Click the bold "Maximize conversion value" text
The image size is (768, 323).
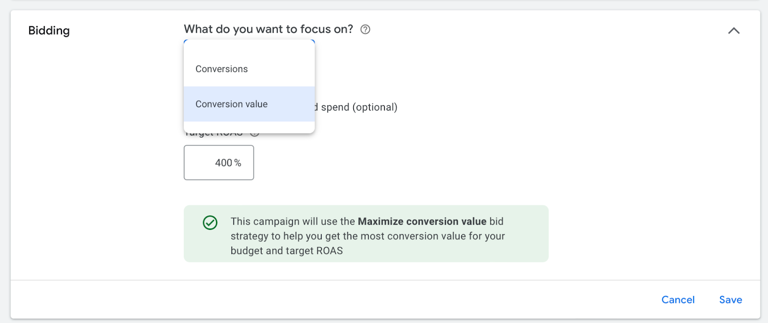(422, 222)
